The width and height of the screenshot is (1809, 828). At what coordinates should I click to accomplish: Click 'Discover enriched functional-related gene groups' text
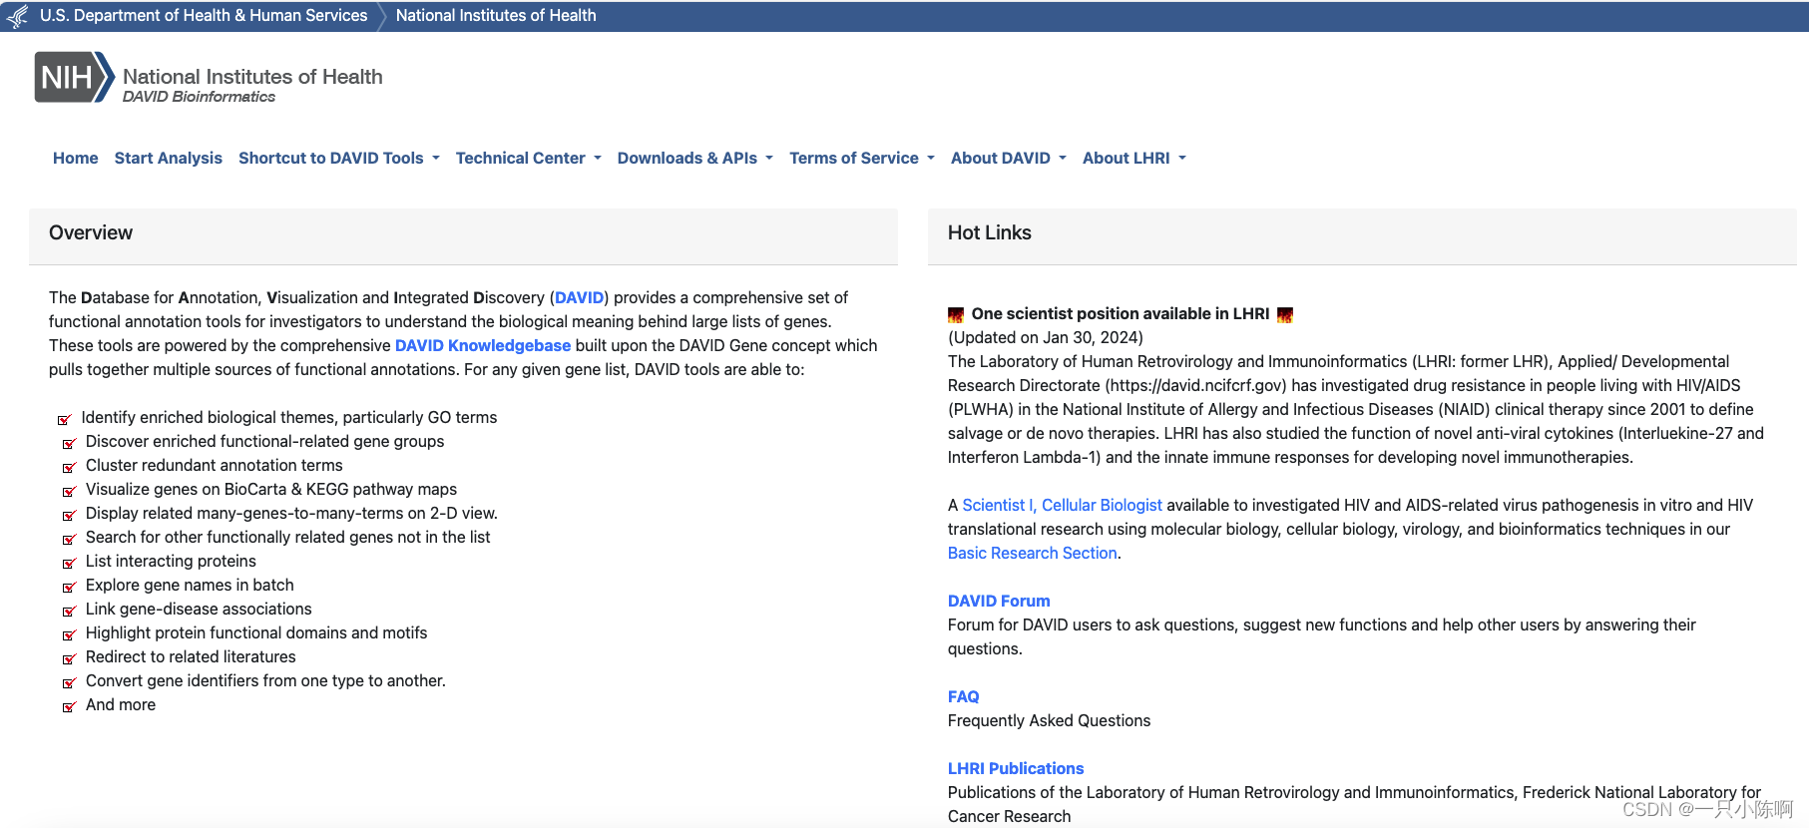click(265, 441)
